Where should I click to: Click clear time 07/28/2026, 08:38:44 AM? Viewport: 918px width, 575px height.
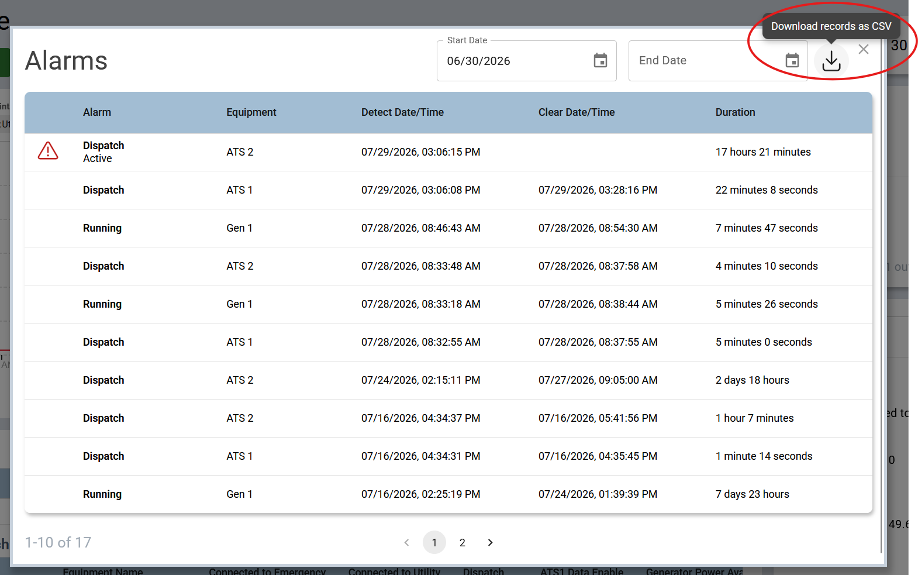click(598, 304)
